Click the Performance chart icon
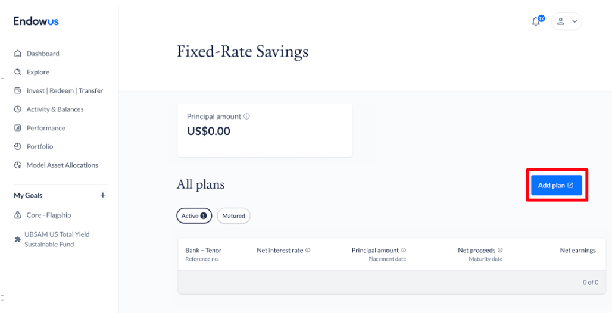 click(18, 128)
